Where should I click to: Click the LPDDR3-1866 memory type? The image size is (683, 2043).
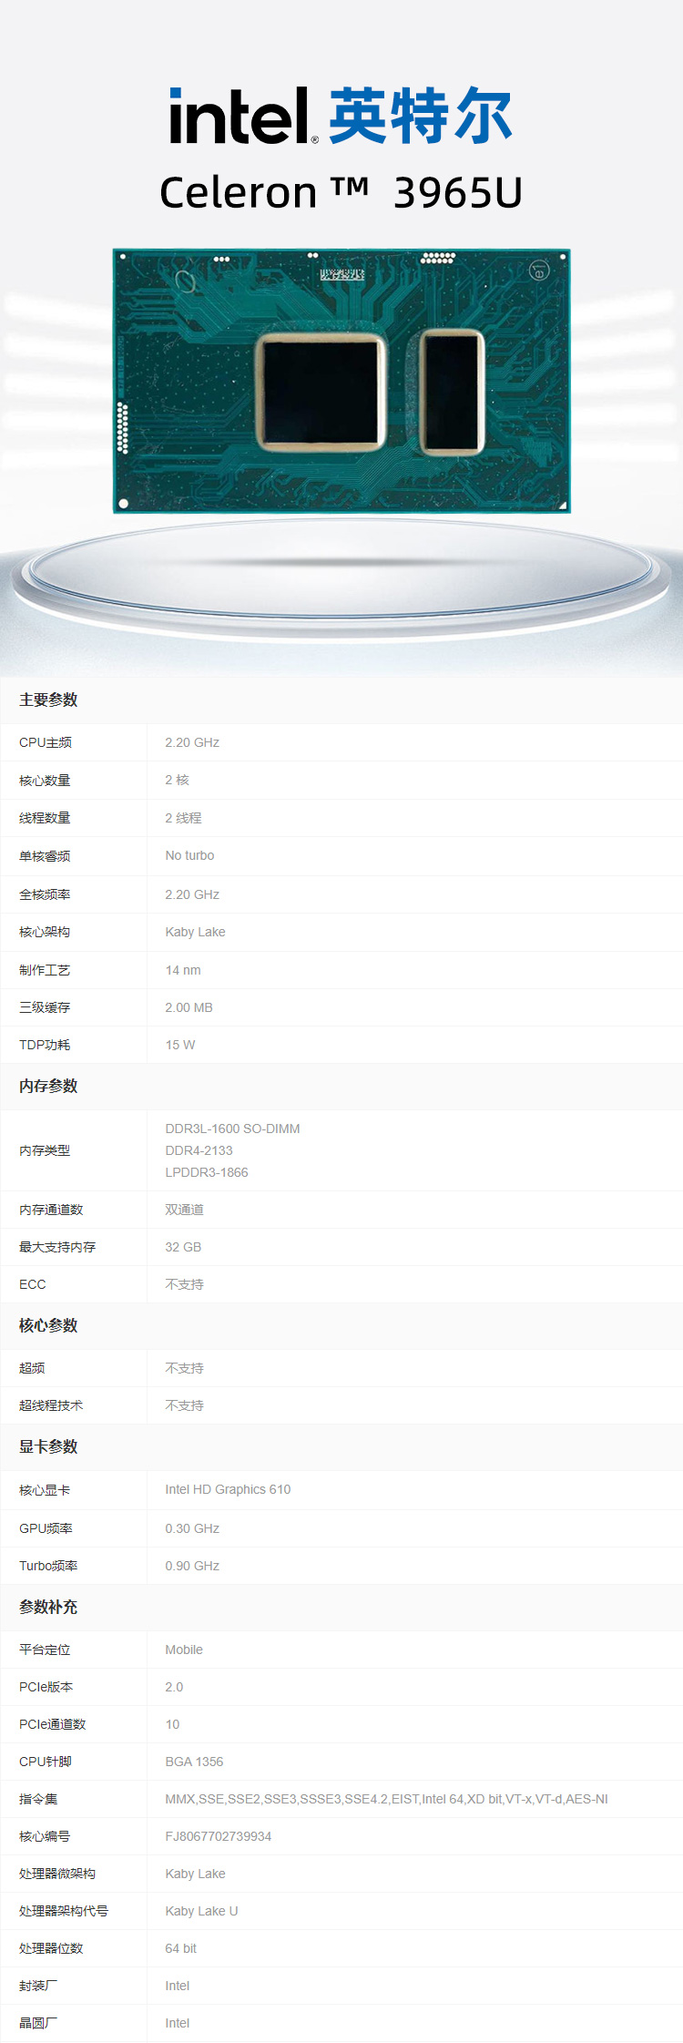click(207, 1172)
